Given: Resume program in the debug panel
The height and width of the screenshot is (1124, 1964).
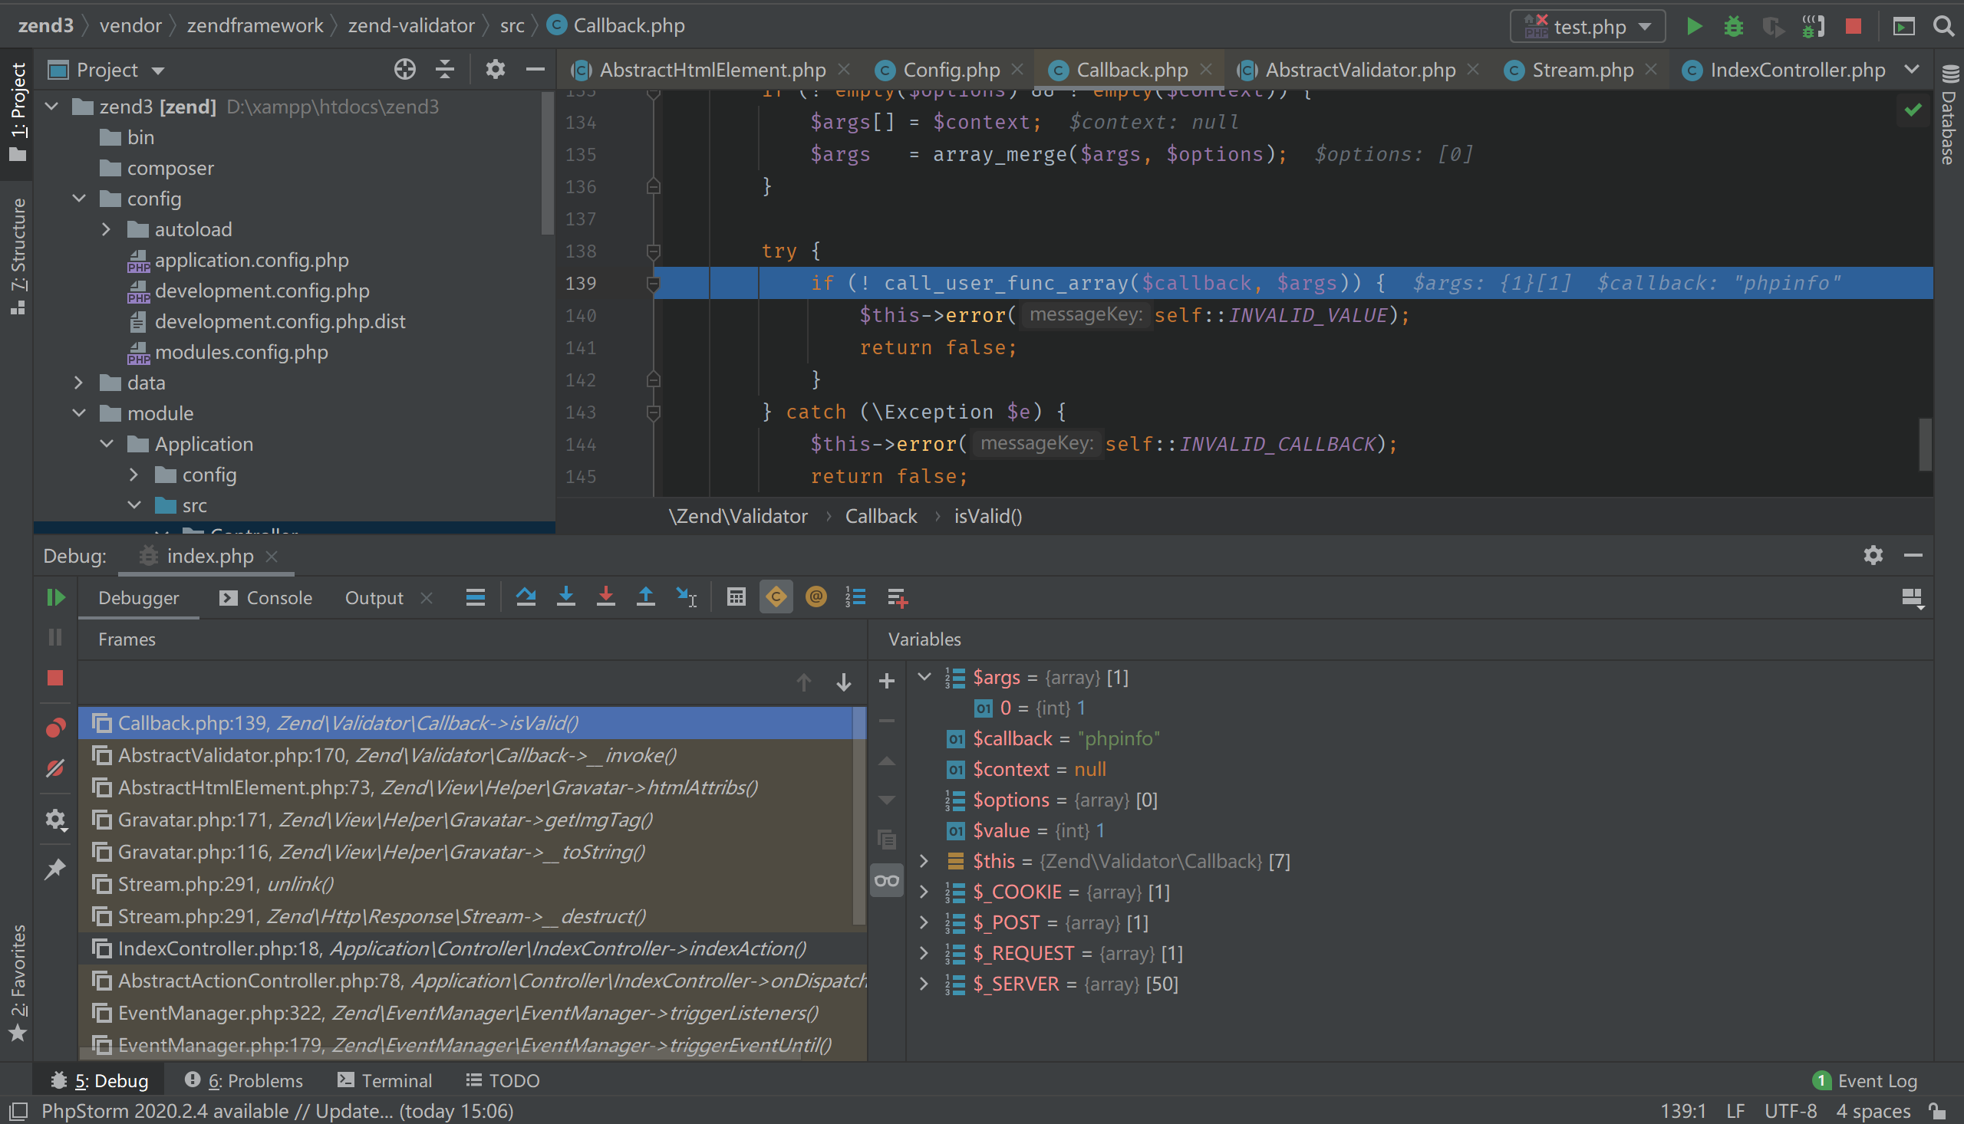Looking at the screenshot, I should [x=55, y=597].
